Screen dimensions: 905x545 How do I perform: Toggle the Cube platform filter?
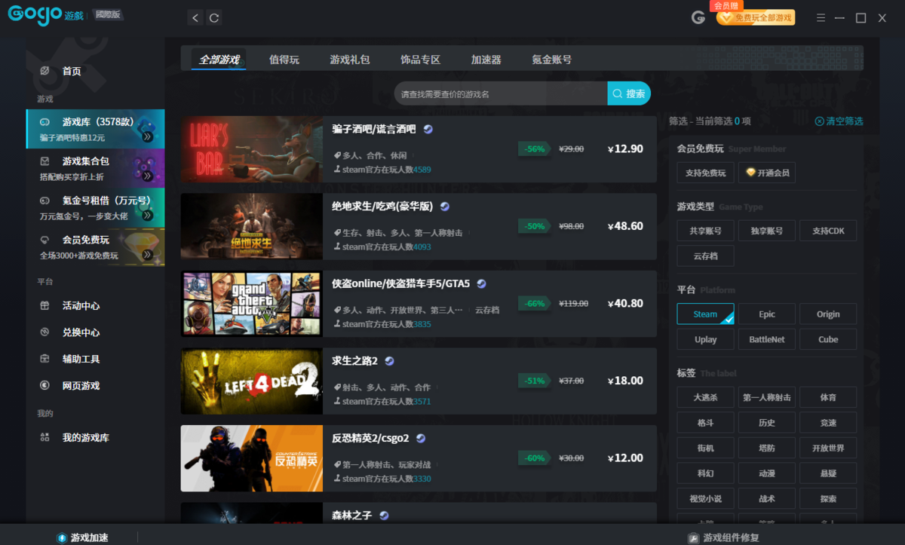tap(828, 339)
